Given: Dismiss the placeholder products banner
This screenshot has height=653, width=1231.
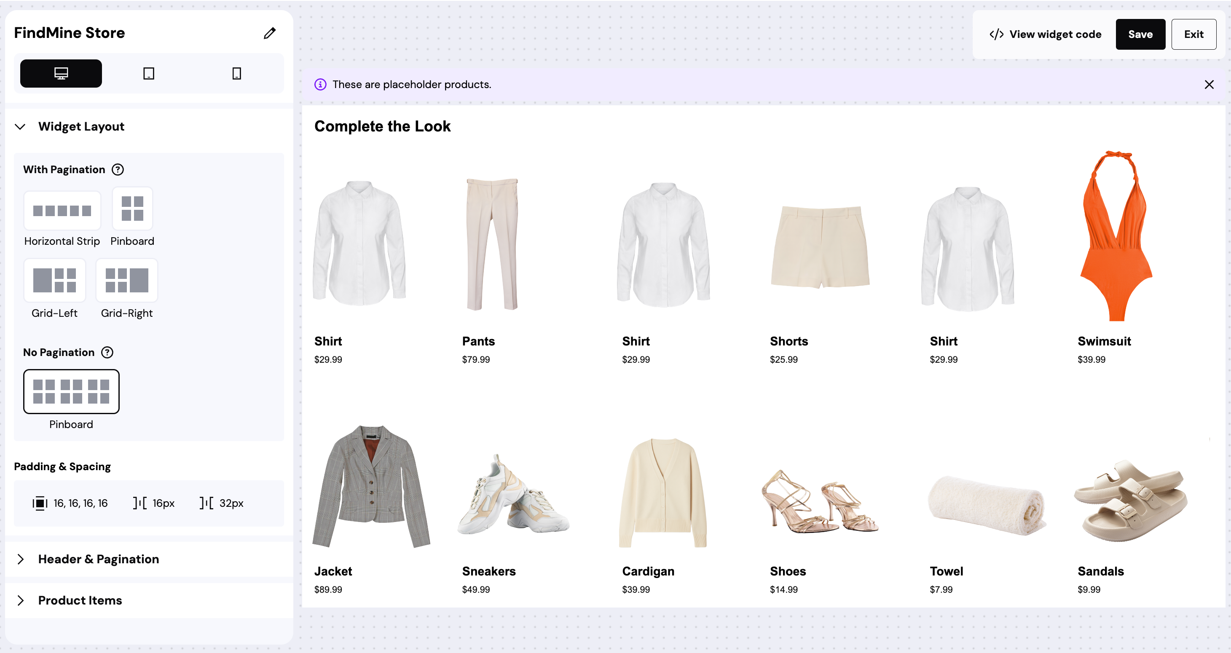Looking at the screenshot, I should [x=1209, y=84].
